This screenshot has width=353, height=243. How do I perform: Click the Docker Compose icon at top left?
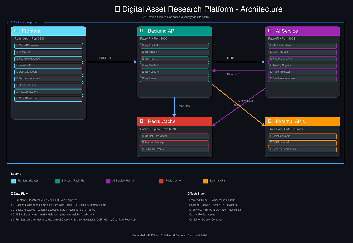tap(11, 22)
